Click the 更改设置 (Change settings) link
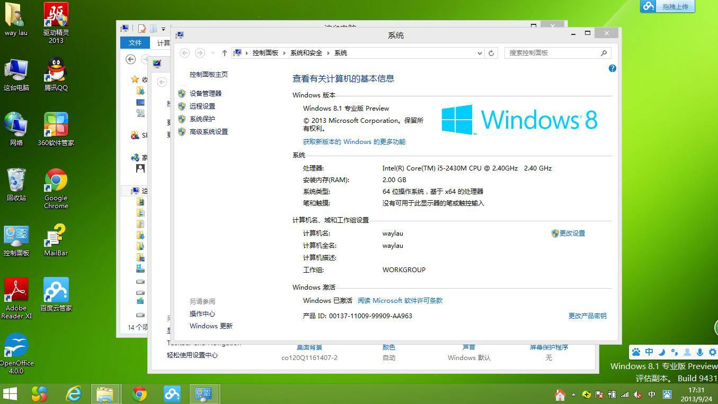 point(572,233)
